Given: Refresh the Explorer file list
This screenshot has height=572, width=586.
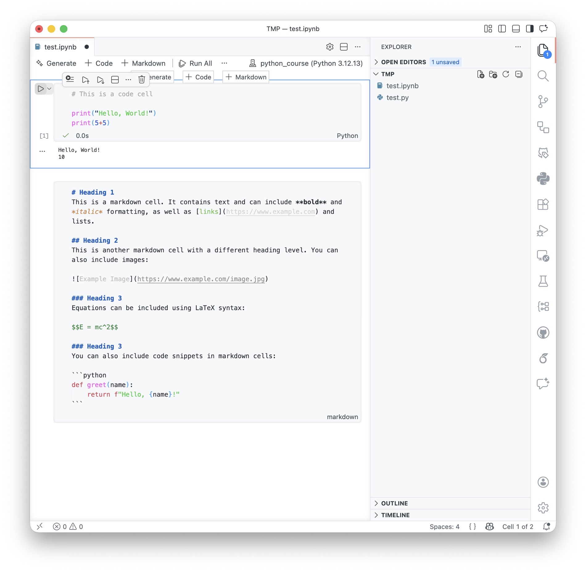Looking at the screenshot, I should point(506,74).
